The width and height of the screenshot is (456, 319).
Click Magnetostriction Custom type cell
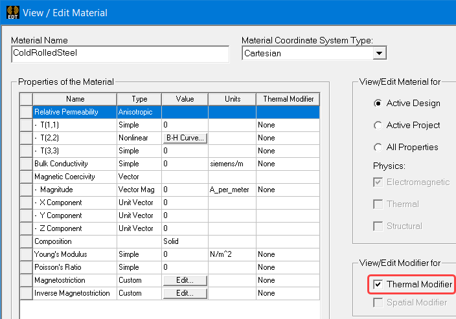click(139, 280)
